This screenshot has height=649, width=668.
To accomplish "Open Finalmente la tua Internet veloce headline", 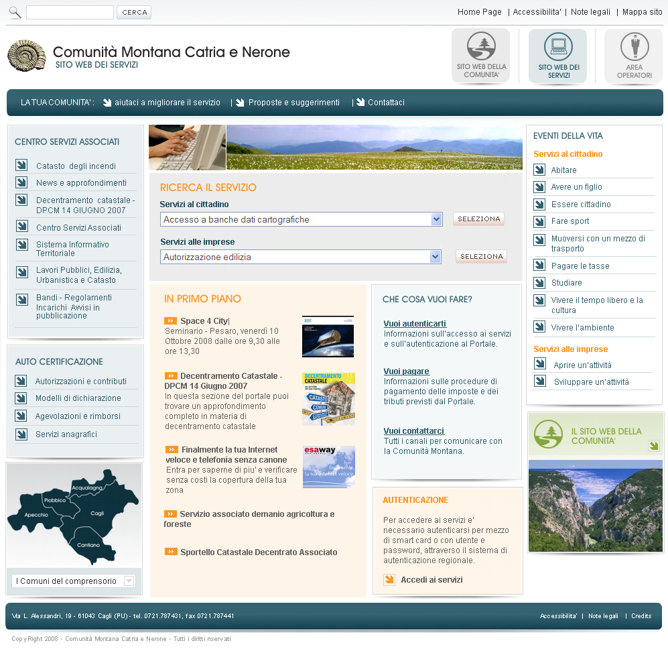I will click(x=226, y=455).
